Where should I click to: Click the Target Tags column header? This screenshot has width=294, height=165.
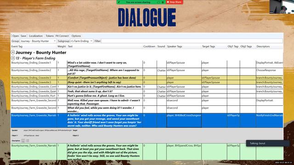(x=209, y=46)
